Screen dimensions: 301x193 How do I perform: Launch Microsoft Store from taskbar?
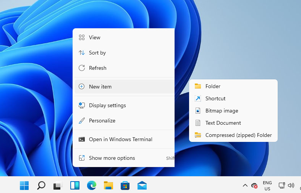click(x=125, y=185)
